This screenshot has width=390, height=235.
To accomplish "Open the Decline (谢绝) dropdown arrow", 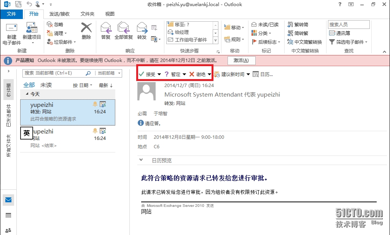I will [x=209, y=74].
